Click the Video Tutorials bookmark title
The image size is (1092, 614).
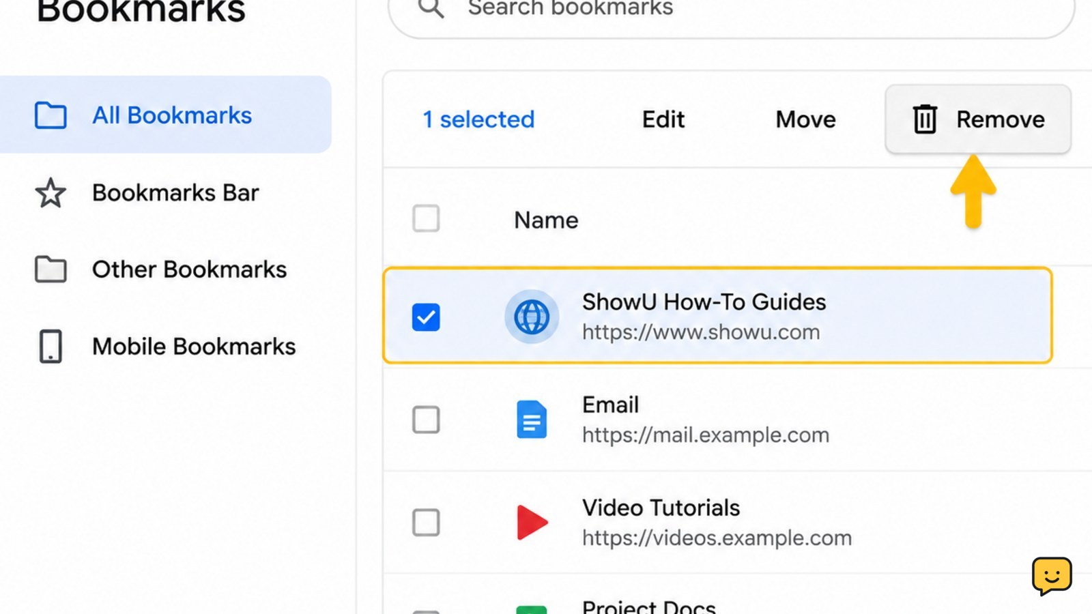(661, 508)
